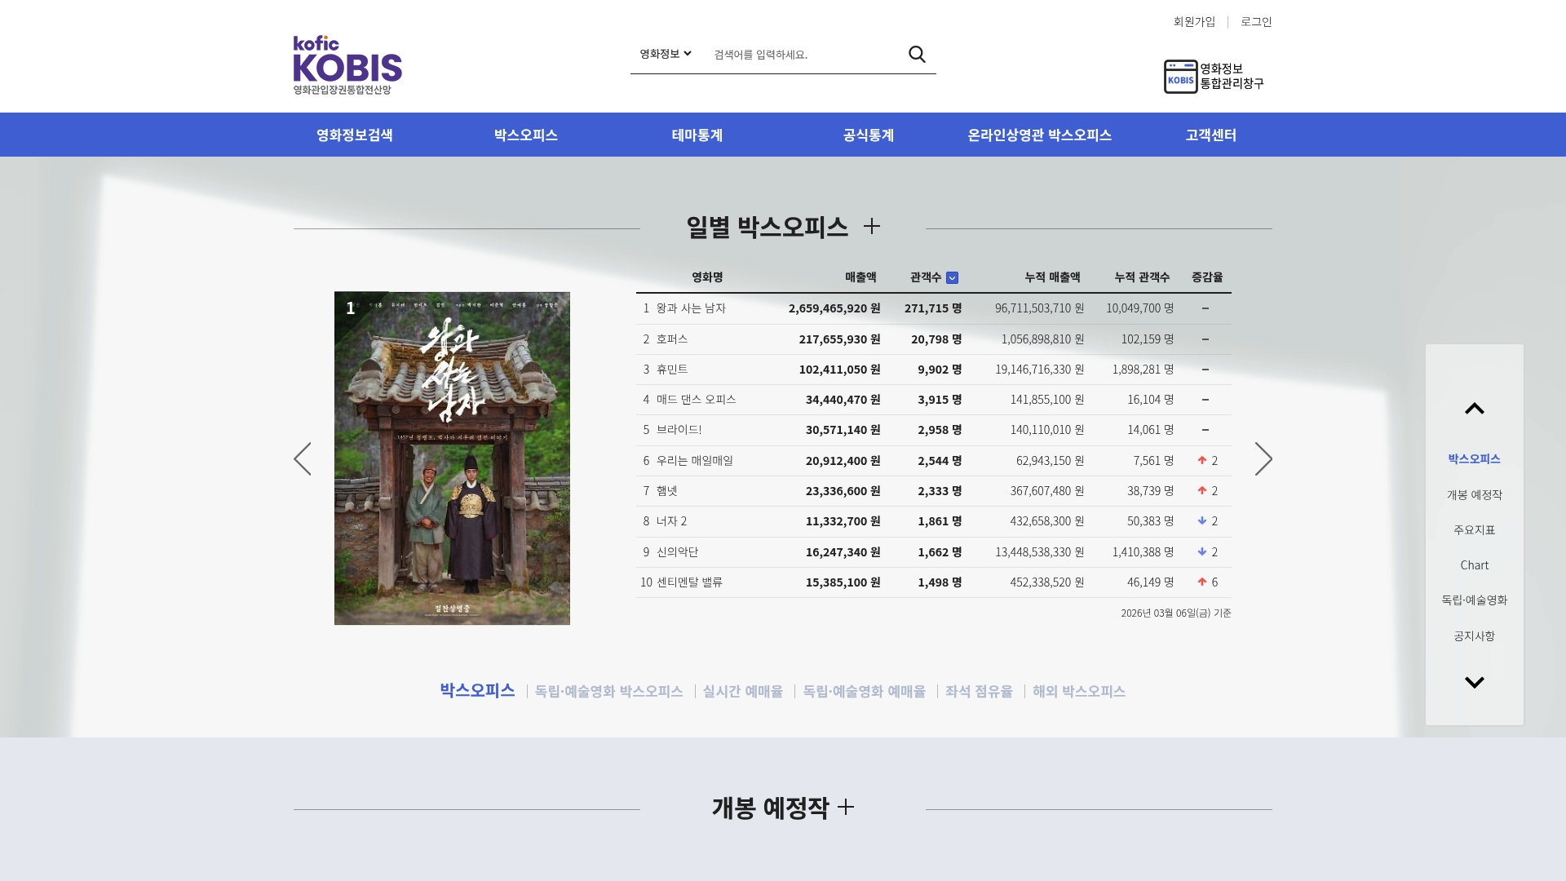Click the search magnifier icon

click(918, 54)
